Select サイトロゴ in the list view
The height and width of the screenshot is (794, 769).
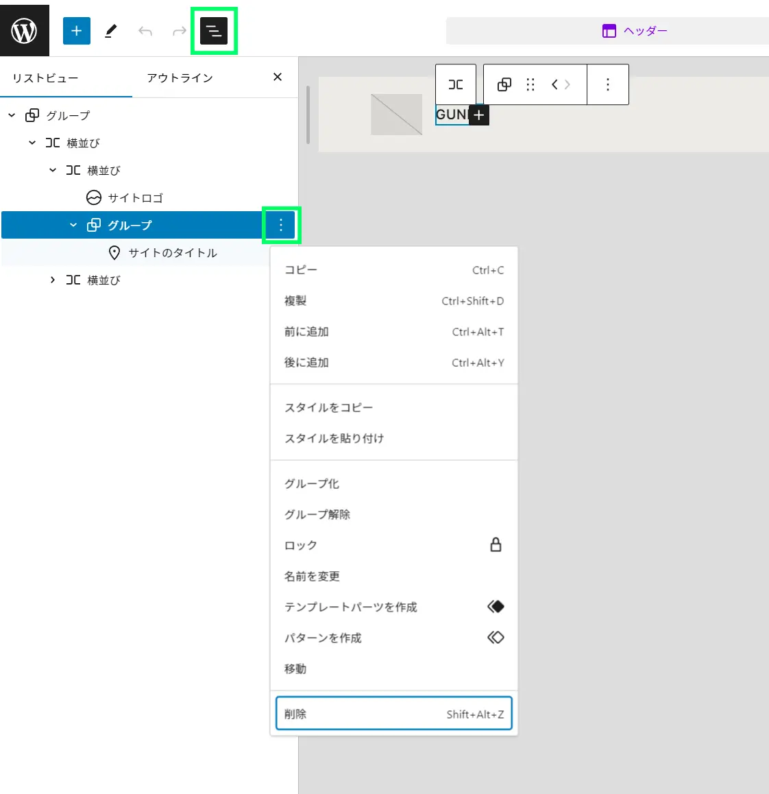pos(135,197)
